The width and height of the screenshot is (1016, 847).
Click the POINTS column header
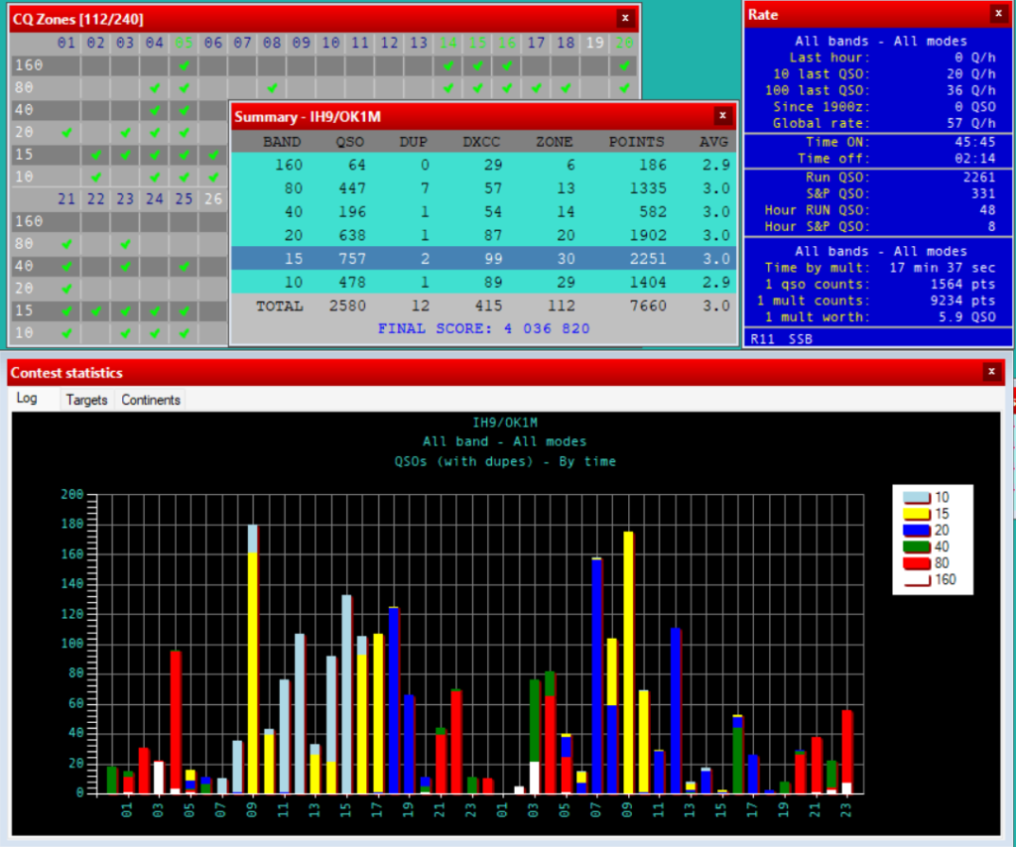pos(636,141)
